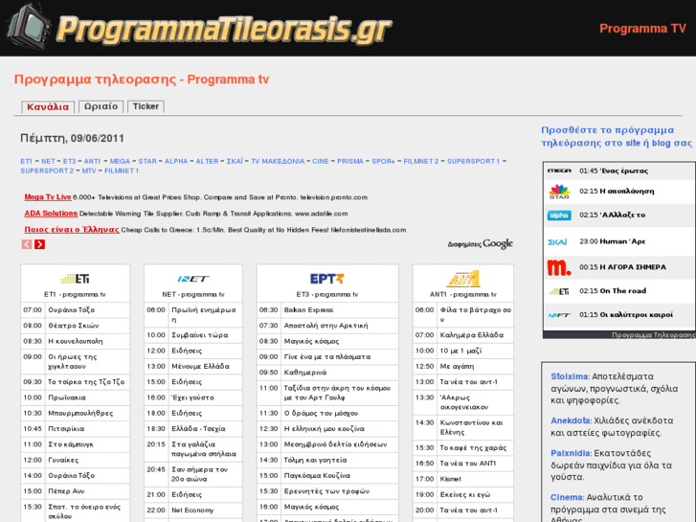The image size is (696, 522).
Task: Select ET1 show Θέατρο Σκιών
Action: (75, 326)
